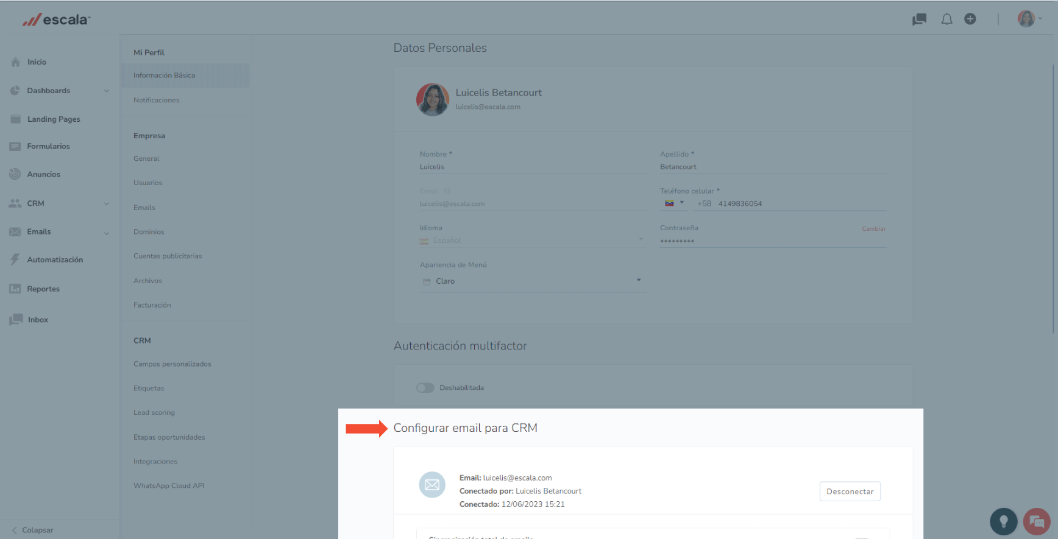Open WhatsApp Cloud API settings
The width and height of the screenshot is (1058, 539).
(x=169, y=486)
